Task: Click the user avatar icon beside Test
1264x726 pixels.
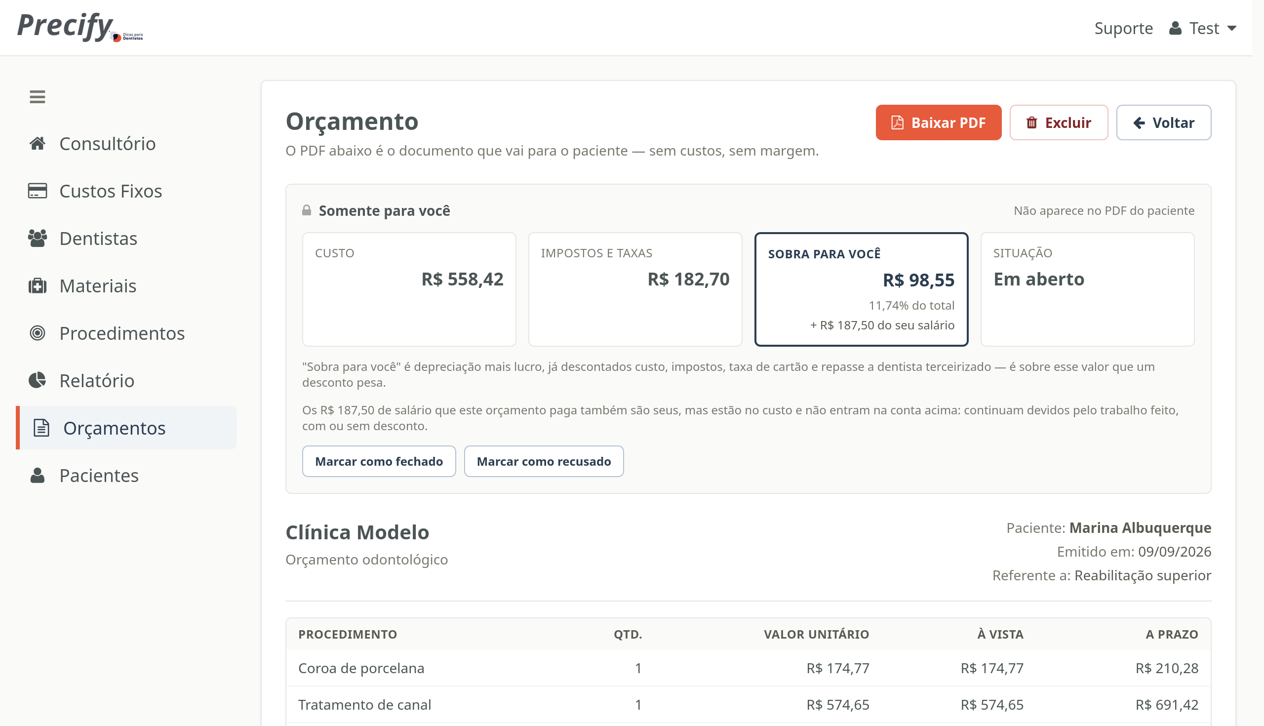Action: pos(1175,28)
